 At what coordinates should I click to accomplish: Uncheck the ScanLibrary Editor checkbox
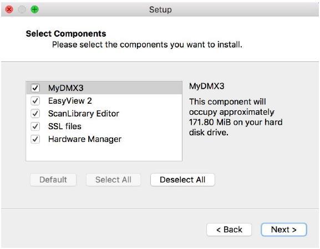[x=35, y=114]
